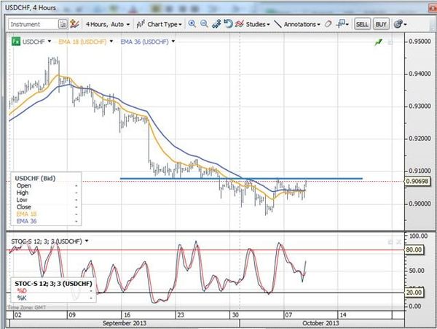Viewport: 437px width, 329px height.
Task: Click the undo arrow toolbar icon
Action: pyautogui.click(x=228, y=24)
